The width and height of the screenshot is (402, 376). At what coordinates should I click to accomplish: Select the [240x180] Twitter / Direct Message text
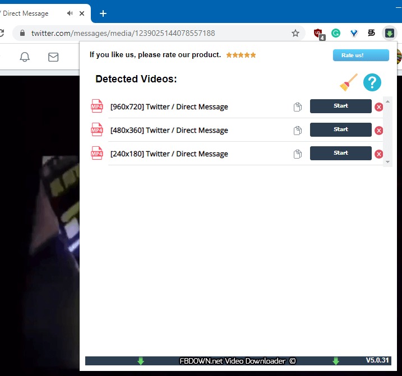click(x=169, y=154)
